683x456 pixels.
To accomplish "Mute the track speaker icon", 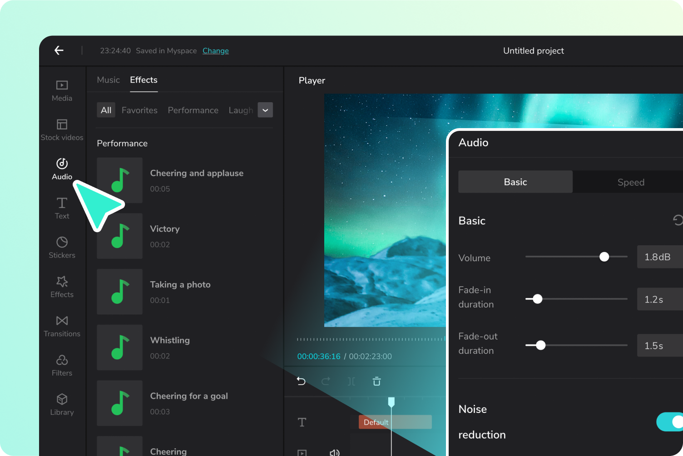I will [334, 452].
